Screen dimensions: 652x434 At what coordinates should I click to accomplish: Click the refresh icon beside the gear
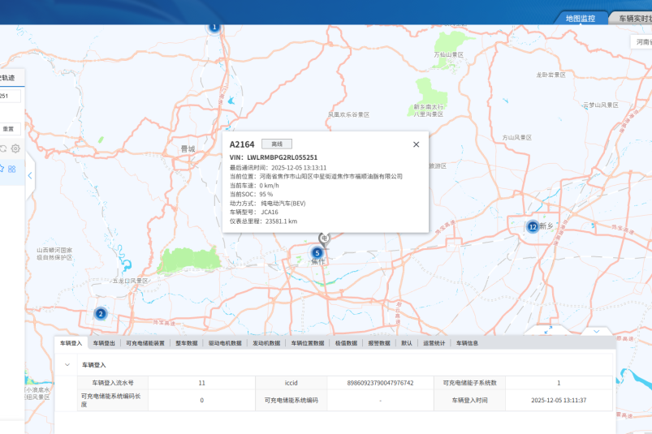click(x=2, y=148)
